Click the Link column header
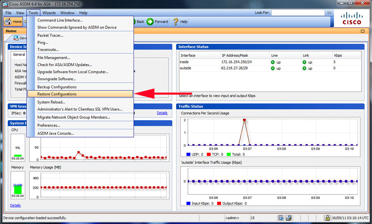This screenshot has width=372, height=224. coord(317,55)
